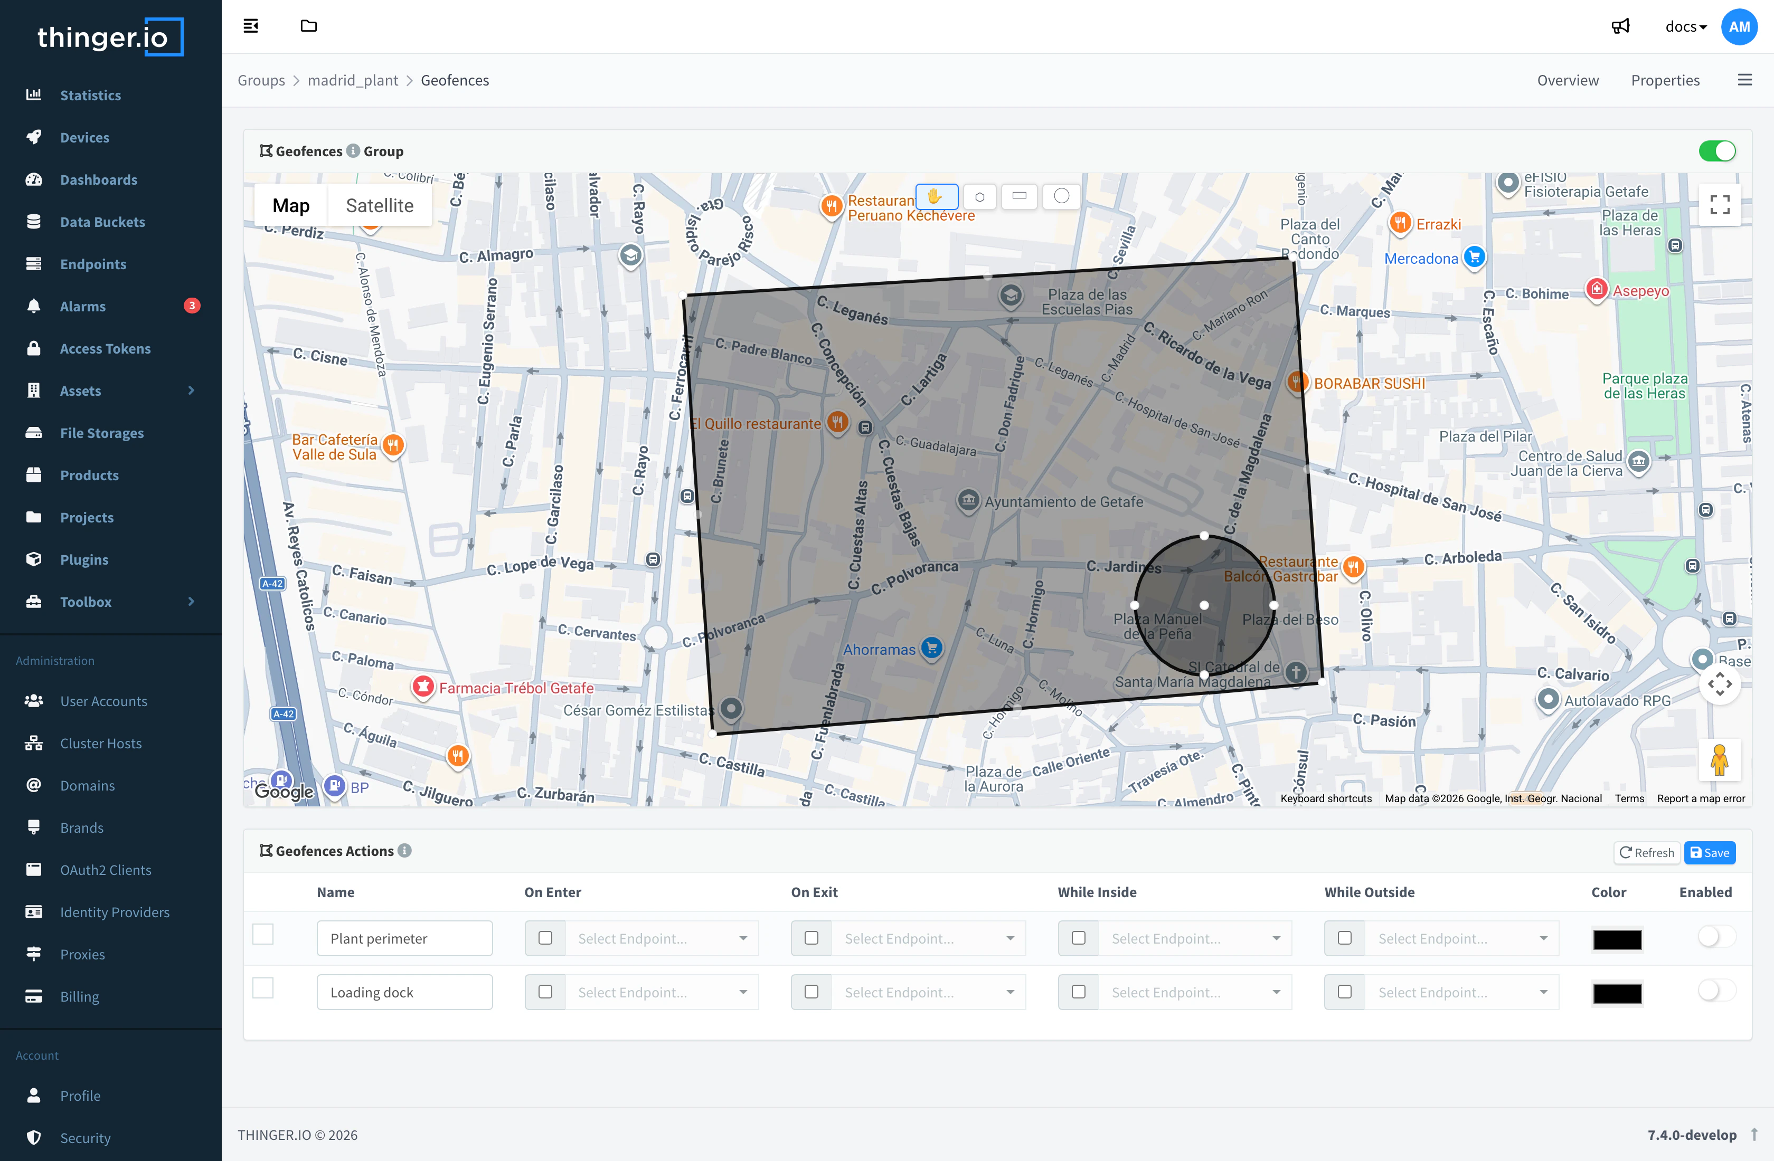The width and height of the screenshot is (1774, 1161).
Task: Expand the Assets submenu
Action: [191, 391]
